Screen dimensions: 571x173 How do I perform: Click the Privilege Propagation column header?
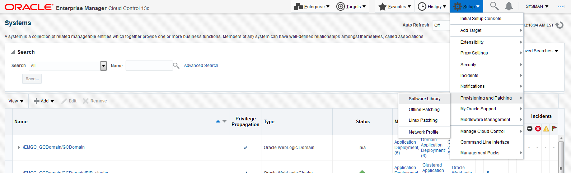tap(245, 122)
